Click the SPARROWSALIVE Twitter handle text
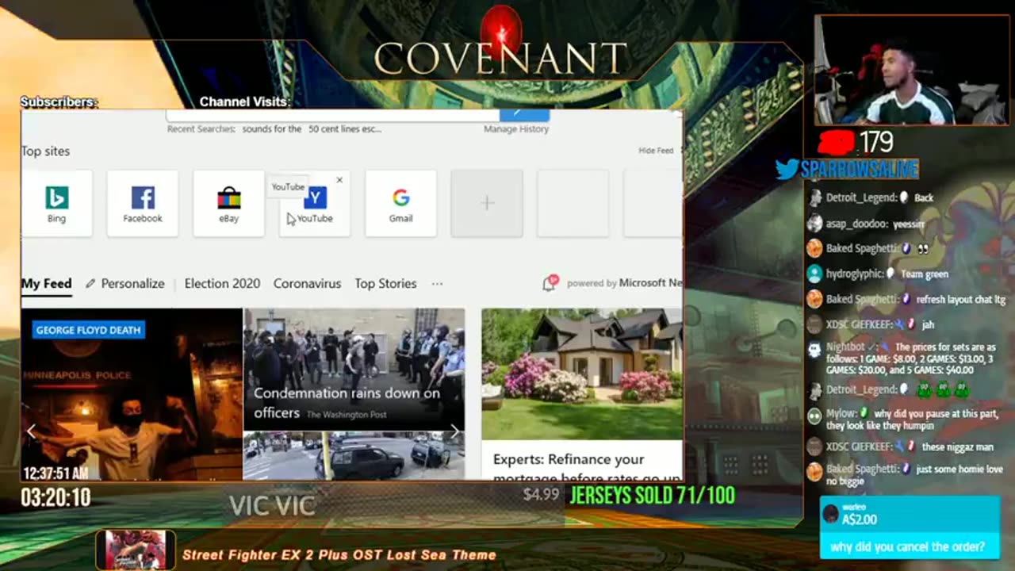1015x571 pixels. pyautogui.click(x=859, y=169)
